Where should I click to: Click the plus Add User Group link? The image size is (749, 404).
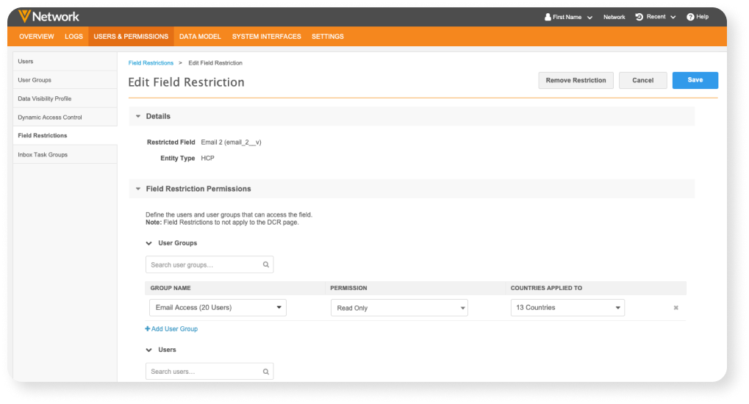(171, 329)
